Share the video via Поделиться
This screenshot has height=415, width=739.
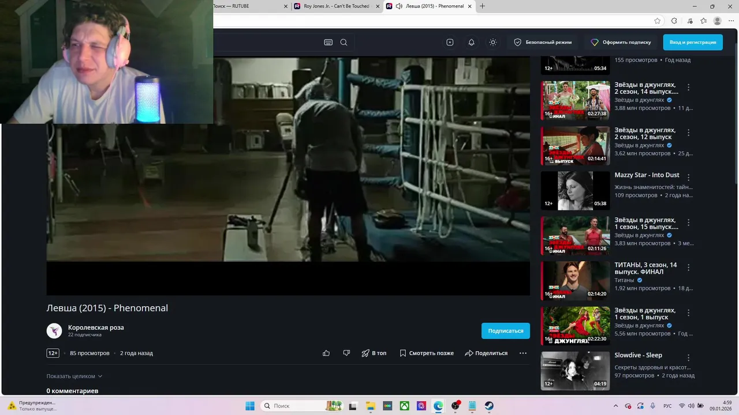[487, 353]
